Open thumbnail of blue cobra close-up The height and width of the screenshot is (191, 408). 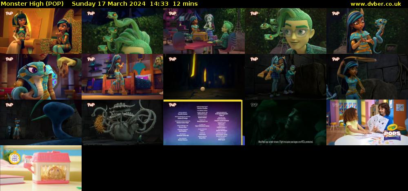click(x=40, y=77)
